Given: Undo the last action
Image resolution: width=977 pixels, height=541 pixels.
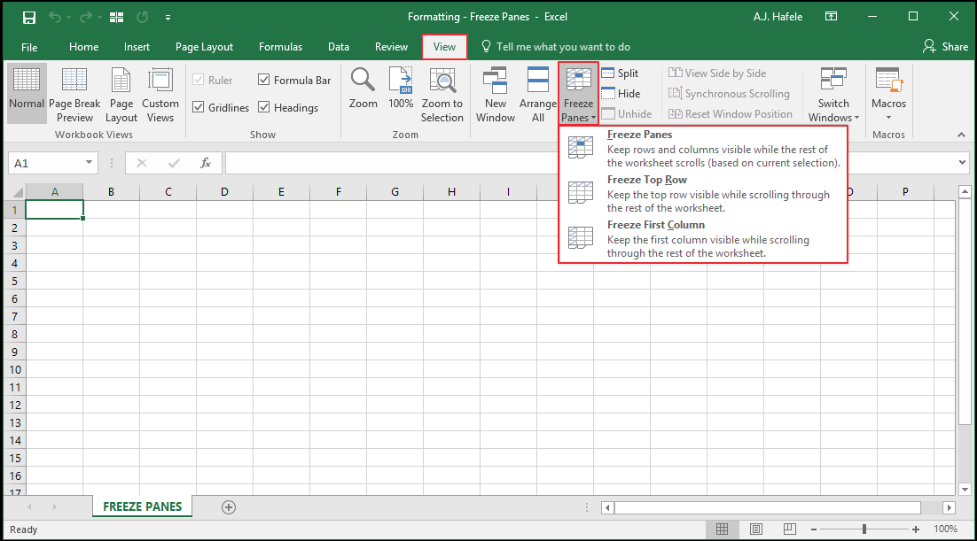Looking at the screenshot, I should 55,18.
